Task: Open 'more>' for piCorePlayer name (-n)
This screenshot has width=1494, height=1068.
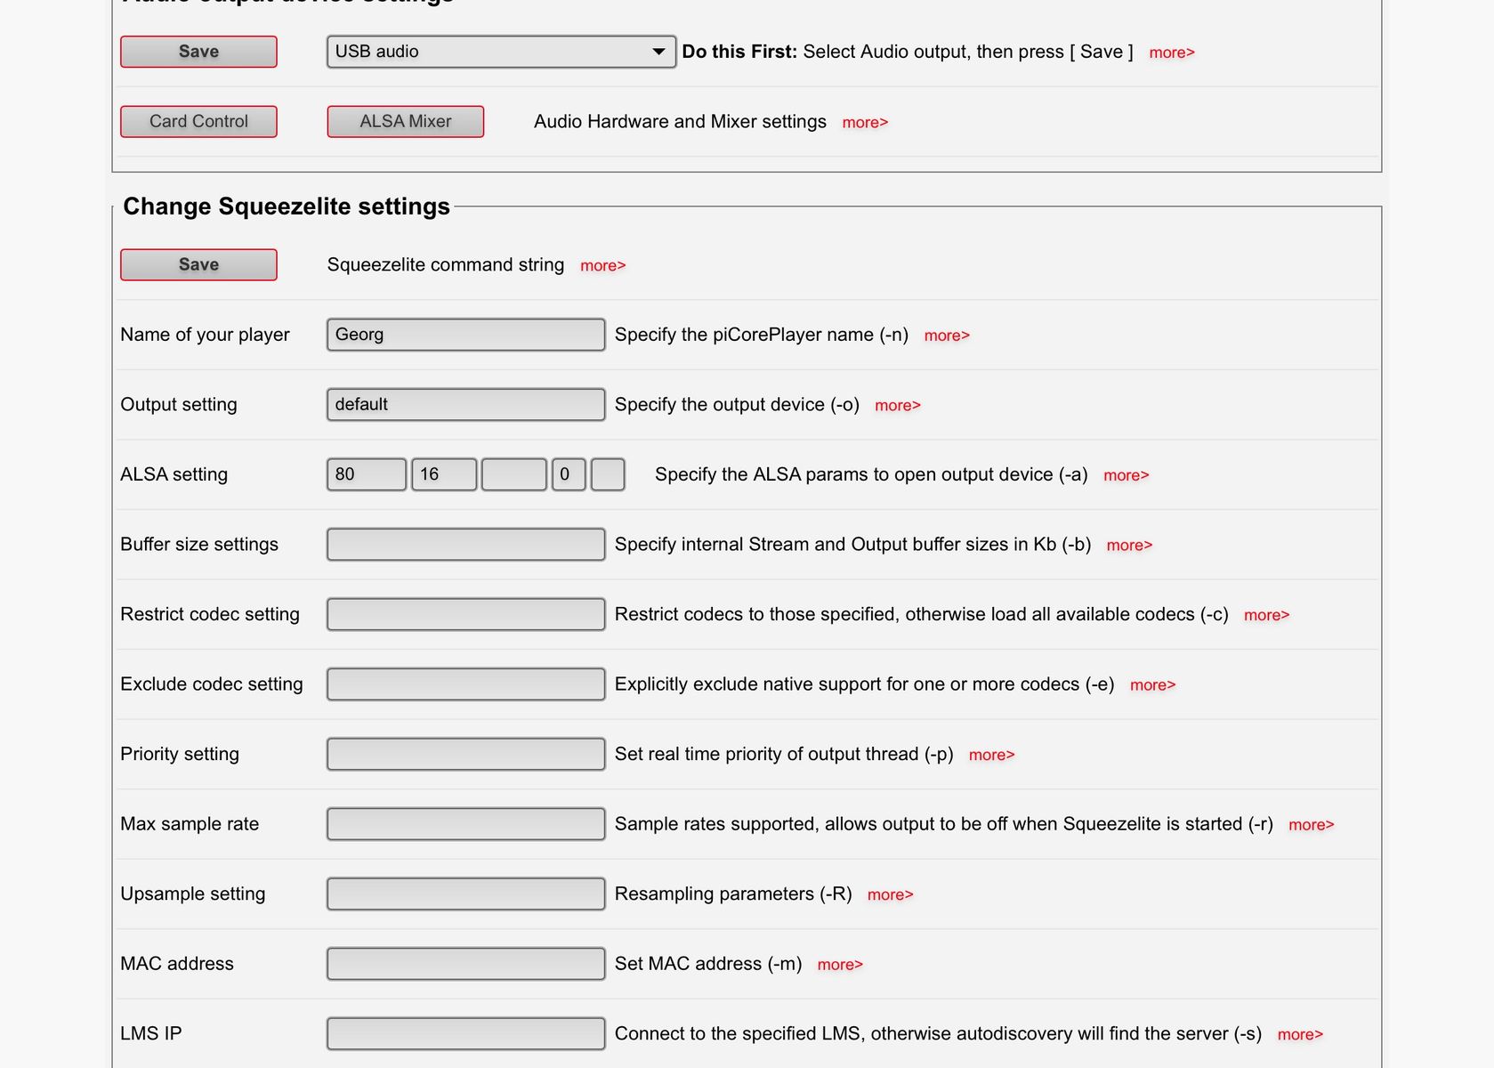Action: 947,336
